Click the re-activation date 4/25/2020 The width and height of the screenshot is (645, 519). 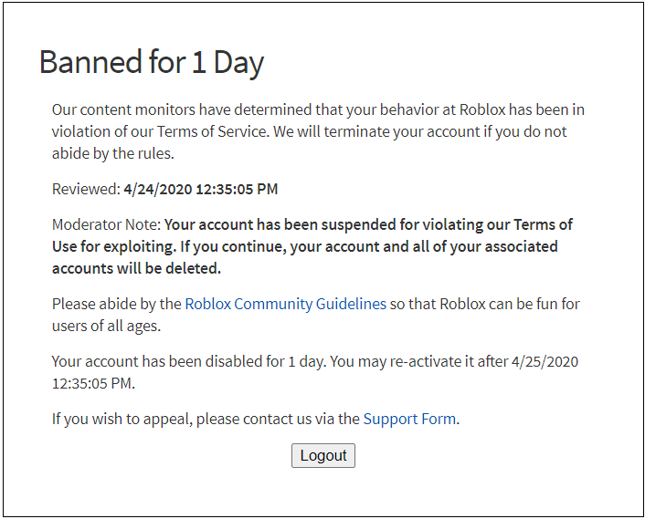[x=545, y=361]
